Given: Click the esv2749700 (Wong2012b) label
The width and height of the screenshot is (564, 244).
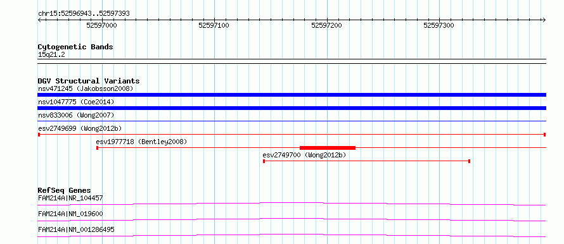Looking at the screenshot, I should pyautogui.click(x=304, y=155).
